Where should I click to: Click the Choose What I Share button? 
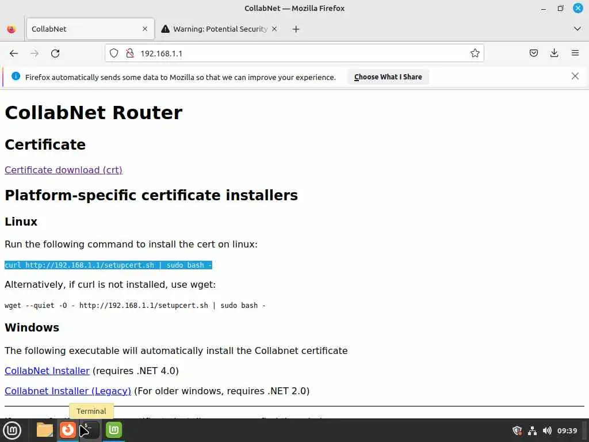[x=388, y=77]
